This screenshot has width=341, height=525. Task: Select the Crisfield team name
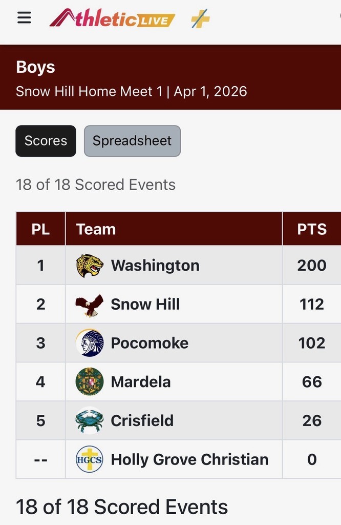tap(142, 420)
